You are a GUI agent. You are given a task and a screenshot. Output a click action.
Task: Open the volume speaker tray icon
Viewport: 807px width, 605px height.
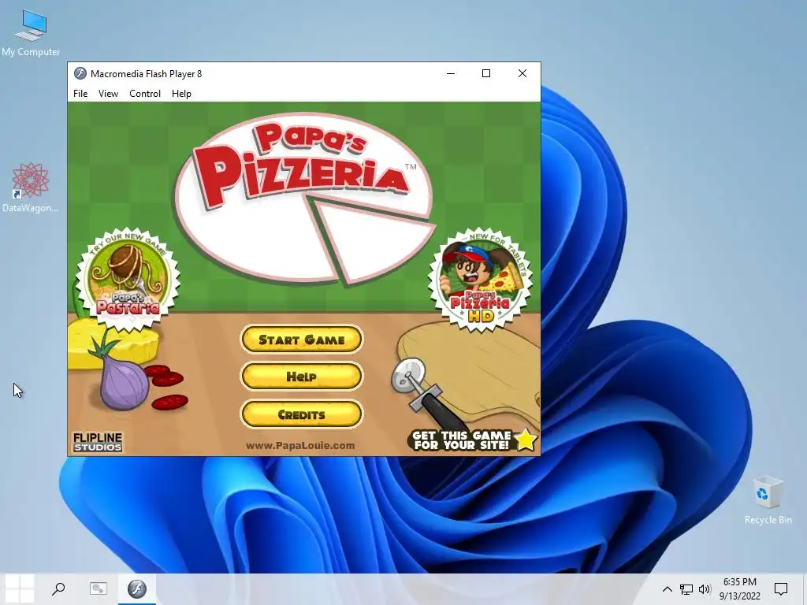pyautogui.click(x=705, y=589)
